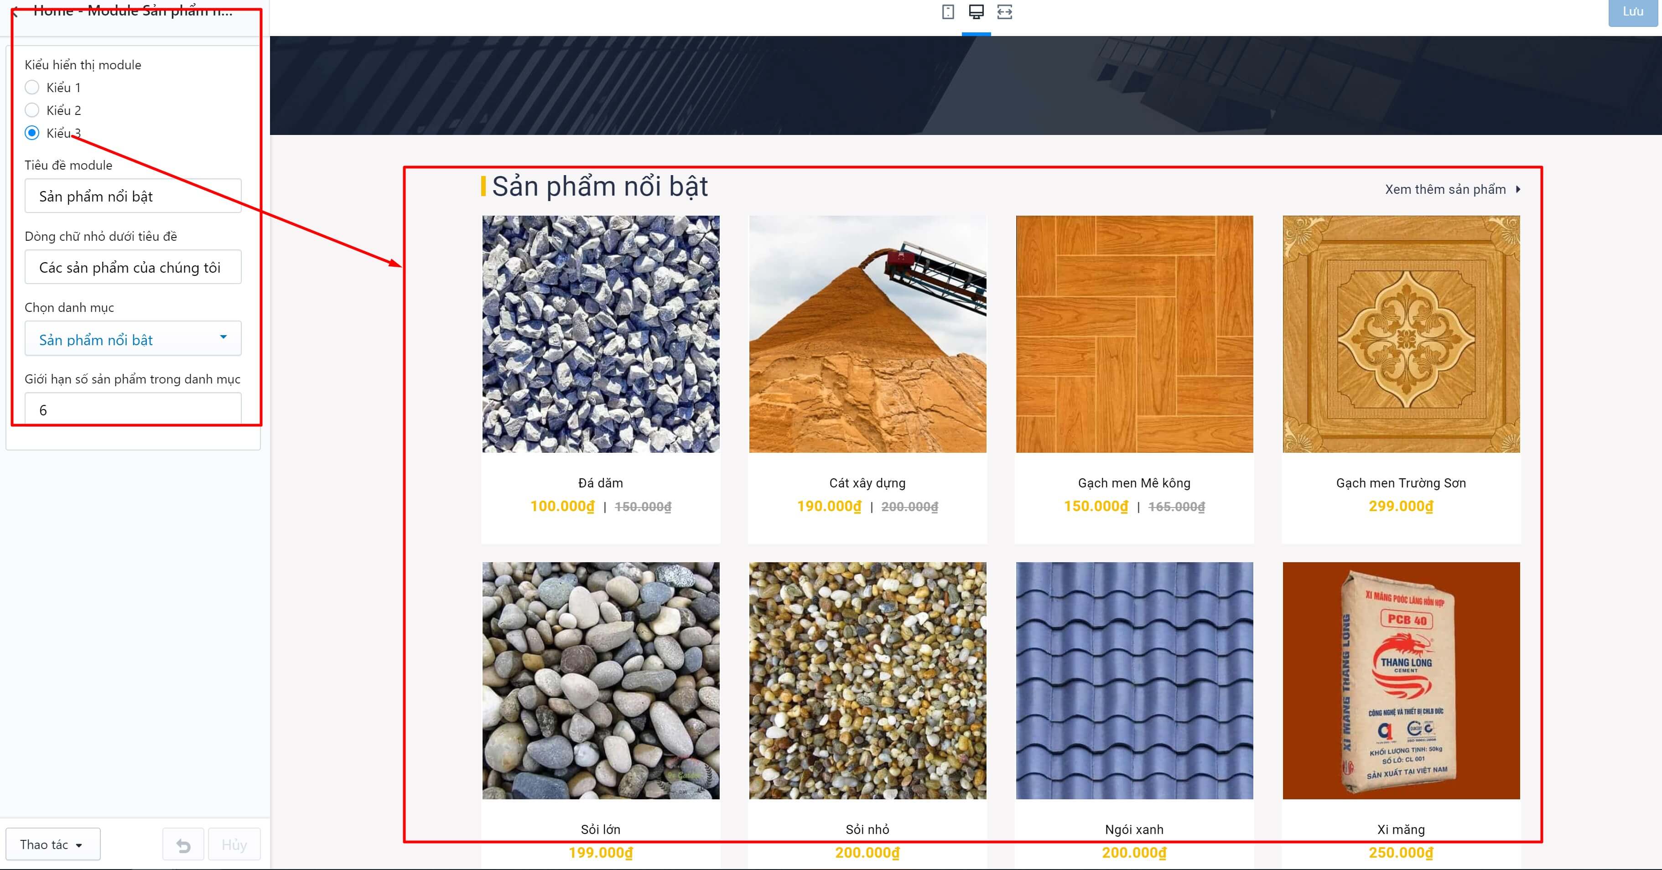Go back using the header arrow
Viewport: 1662px width, 870px height.
14,11
